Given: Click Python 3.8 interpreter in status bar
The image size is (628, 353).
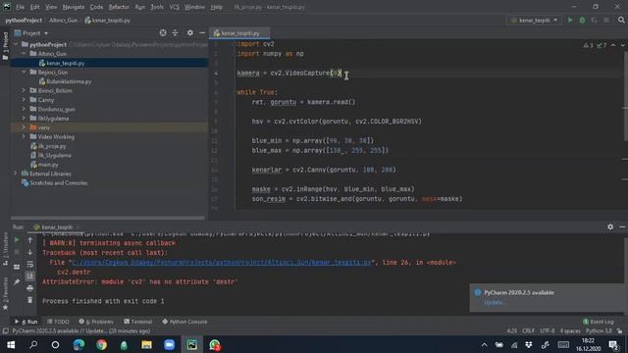Looking at the screenshot, I should [x=599, y=331].
